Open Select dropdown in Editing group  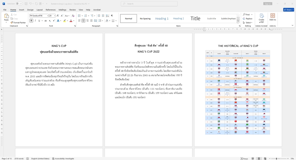248,23
